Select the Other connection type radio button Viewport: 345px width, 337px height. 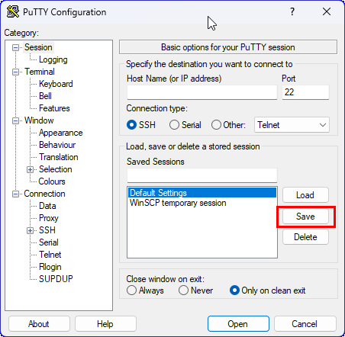pyautogui.click(x=216, y=125)
